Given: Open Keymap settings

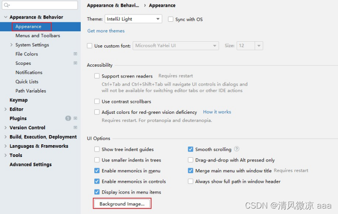Looking at the screenshot, I should coord(19,100).
